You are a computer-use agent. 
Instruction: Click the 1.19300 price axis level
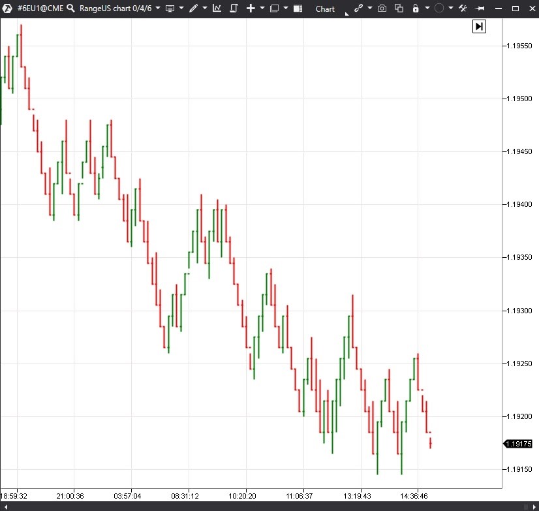point(519,311)
